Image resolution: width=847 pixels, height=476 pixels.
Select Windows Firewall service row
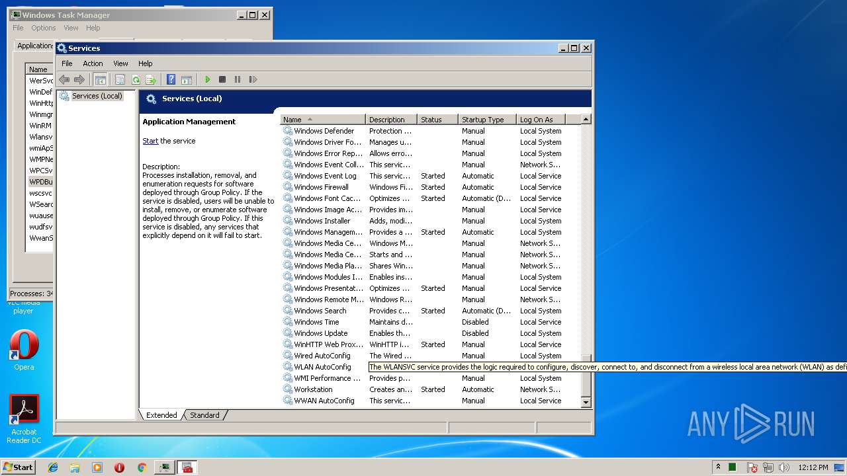tap(430, 187)
